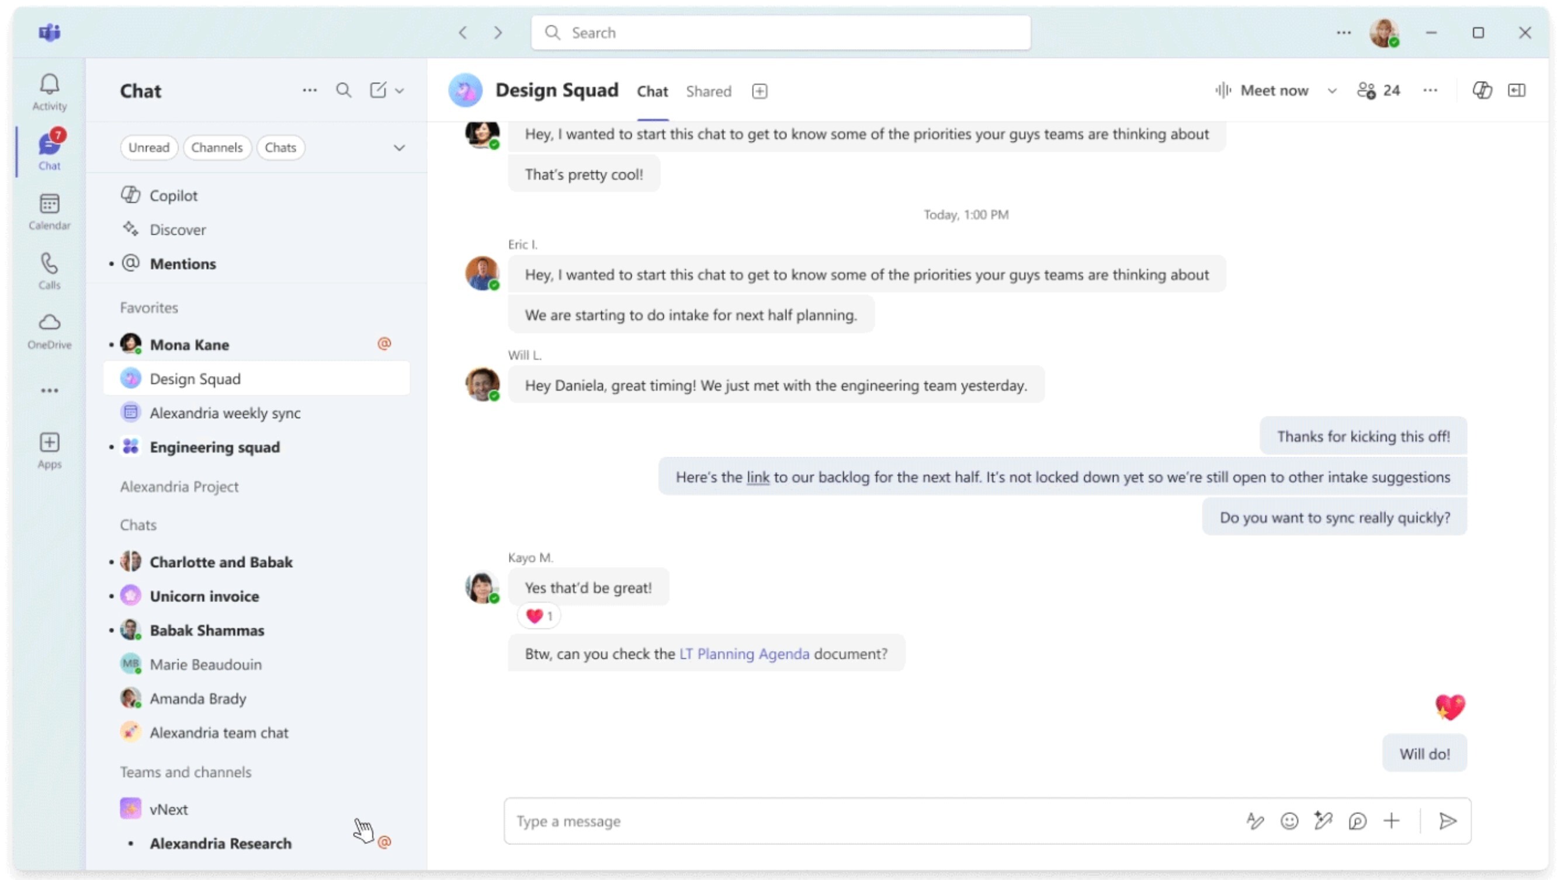The width and height of the screenshot is (1557, 880).
Task: Expand the Meet now dropdown
Action: (x=1333, y=91)
